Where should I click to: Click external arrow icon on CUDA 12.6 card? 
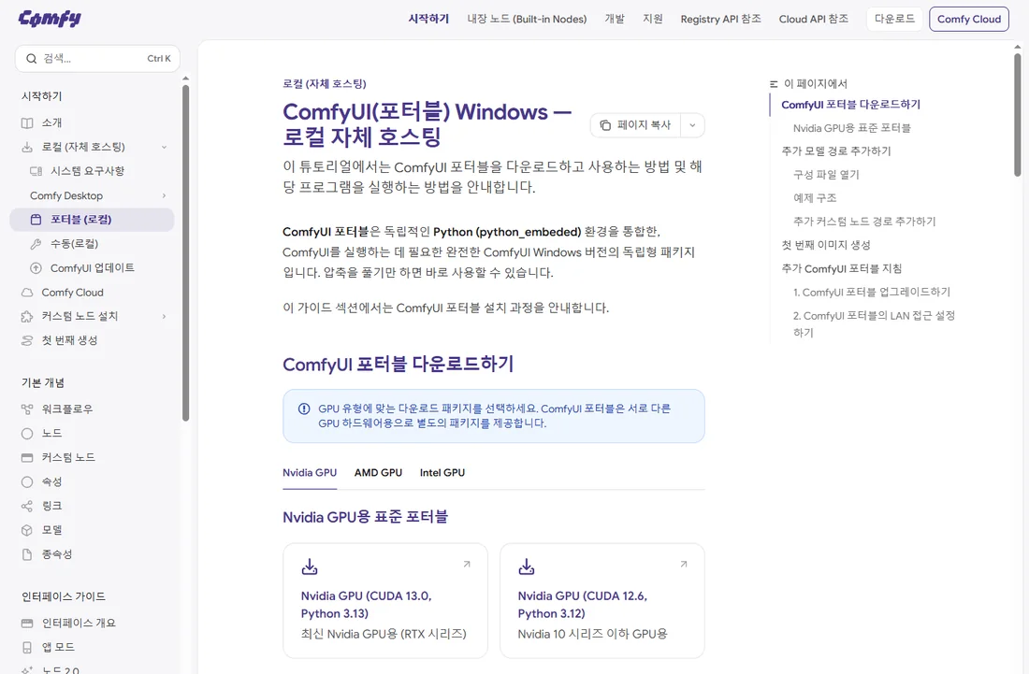pyautogui.click(x=683, y=564)
